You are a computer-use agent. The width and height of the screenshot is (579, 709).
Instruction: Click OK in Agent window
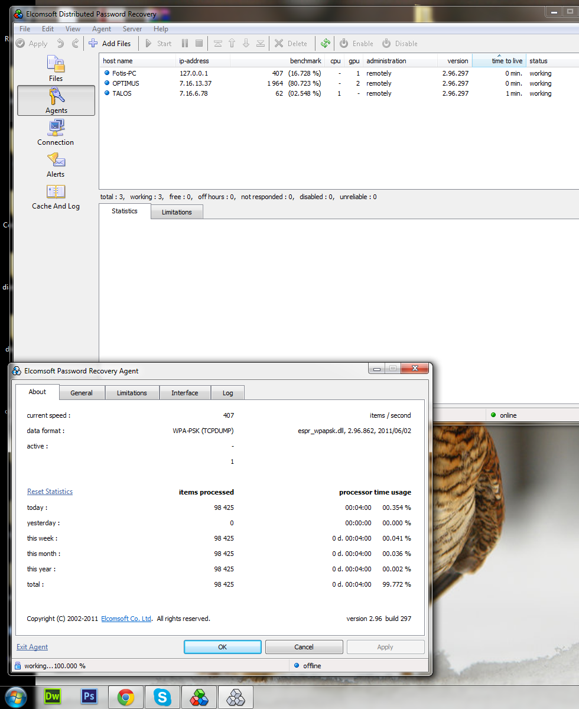(223, 647)
